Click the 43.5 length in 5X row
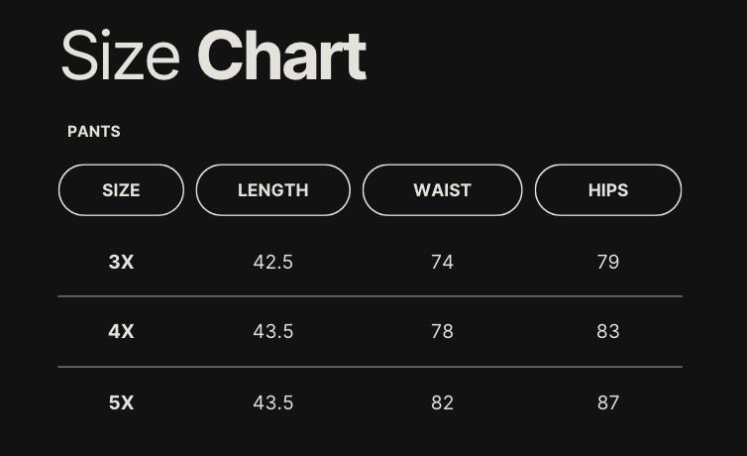747x456 pixels. (x=272, y=402)
